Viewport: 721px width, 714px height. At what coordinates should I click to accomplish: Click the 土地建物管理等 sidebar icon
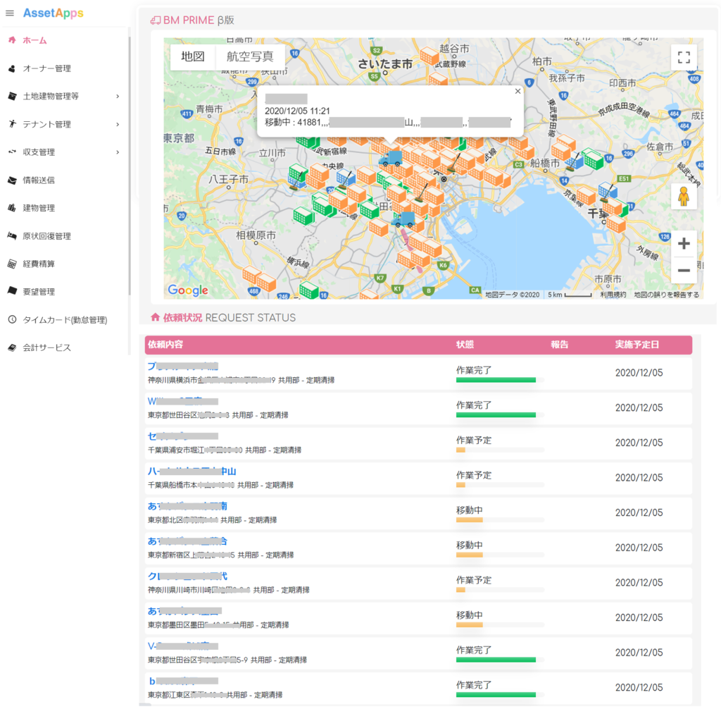click(x=13, y=97)
